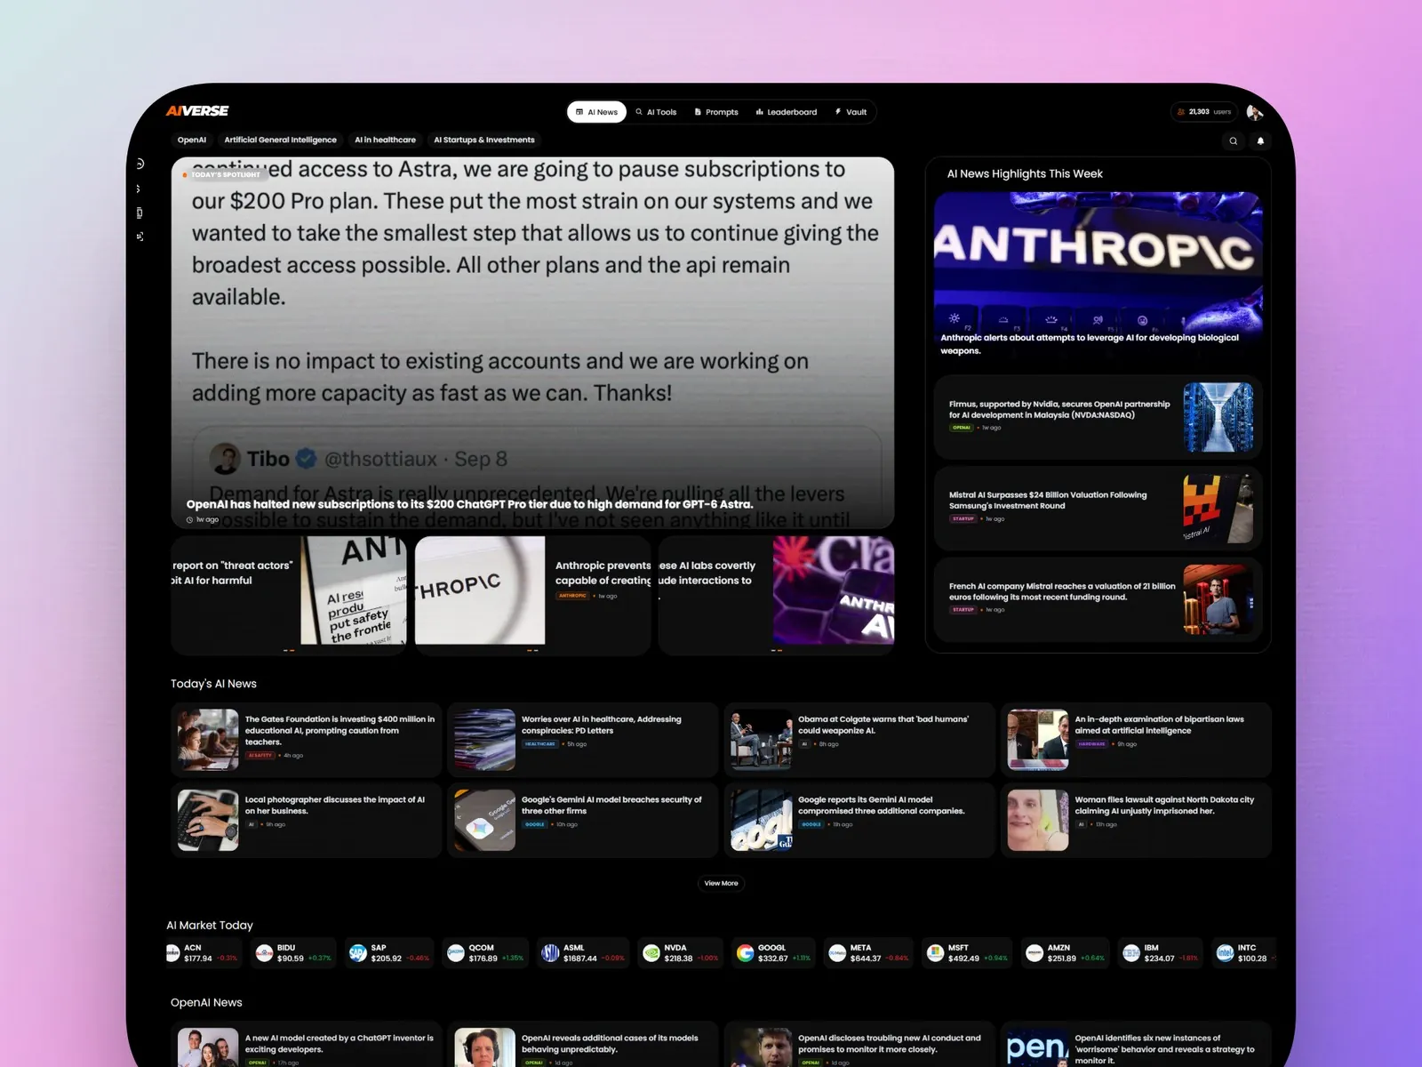Open the Obama at Colgate article
The height and width of the screenshot is (1067, 1422).
pyautogui.click(x=859, y=740)
